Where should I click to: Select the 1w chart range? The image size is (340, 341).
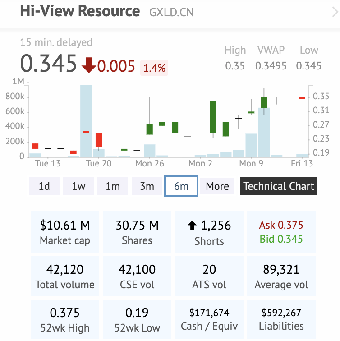[x=78, y=186]
